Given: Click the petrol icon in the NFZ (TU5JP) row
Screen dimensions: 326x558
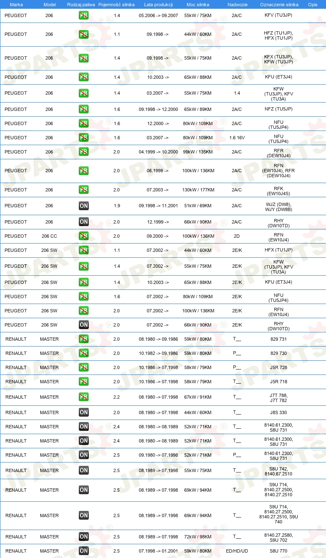Looking at the screenshot, I should pos(84,110).
